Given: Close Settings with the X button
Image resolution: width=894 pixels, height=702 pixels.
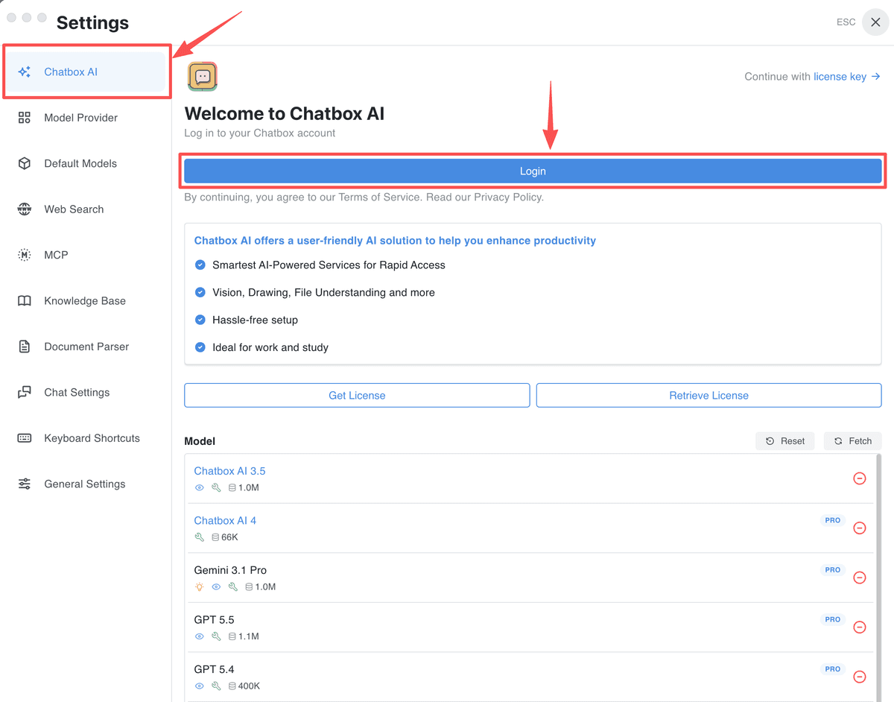Looking at the screenshot, I should click(875, 22).
